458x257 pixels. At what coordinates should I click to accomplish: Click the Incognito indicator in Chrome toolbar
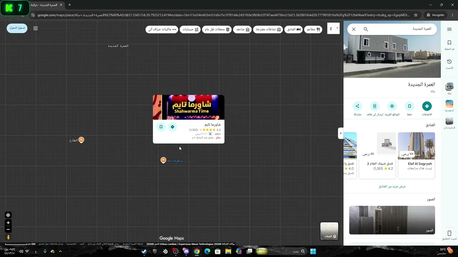pos(435,15)
